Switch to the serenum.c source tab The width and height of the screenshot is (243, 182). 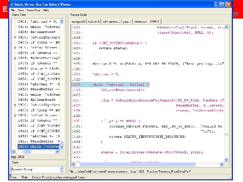pos(140,22)
